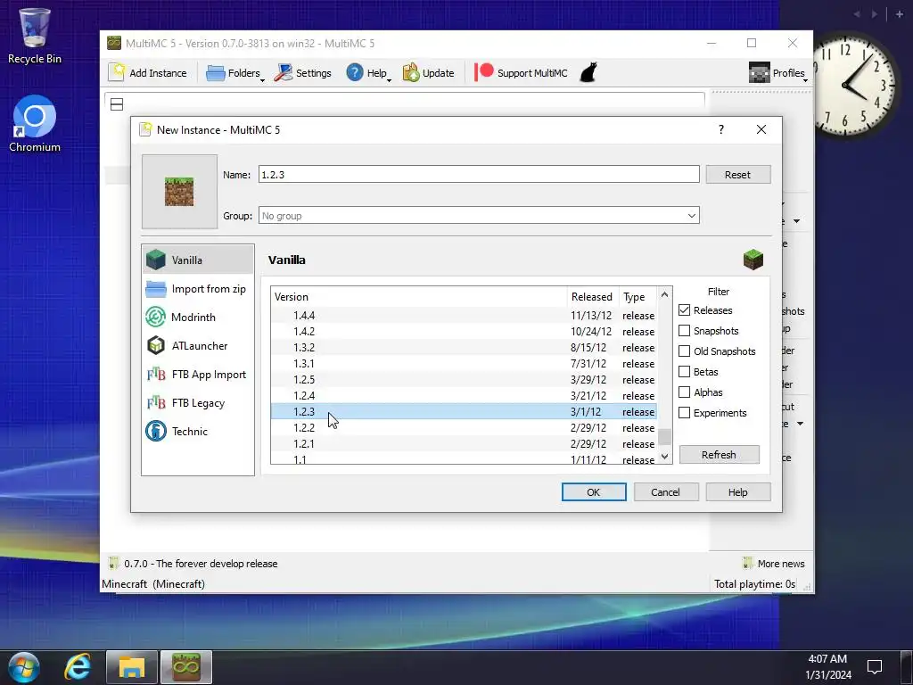The width and height of the screenshot is (913, 685).
Task: Confirm with the OK button
Action: click(x=593, y=492)
